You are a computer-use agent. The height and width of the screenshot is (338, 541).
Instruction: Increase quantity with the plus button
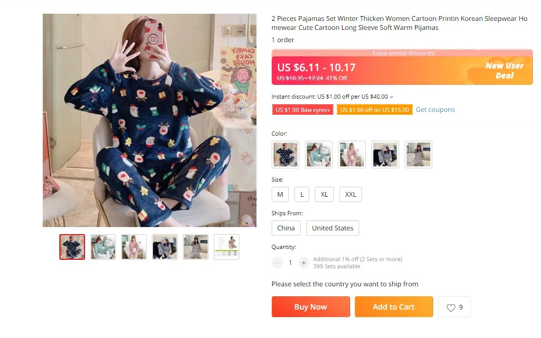pos(304,263)
